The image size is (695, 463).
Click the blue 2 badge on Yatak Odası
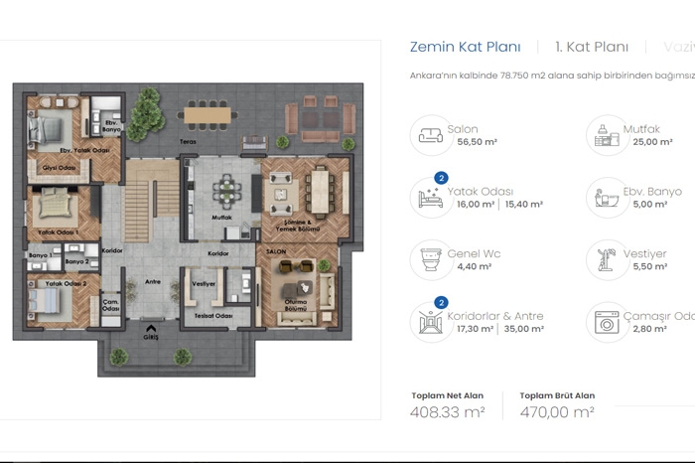(441, 178)
